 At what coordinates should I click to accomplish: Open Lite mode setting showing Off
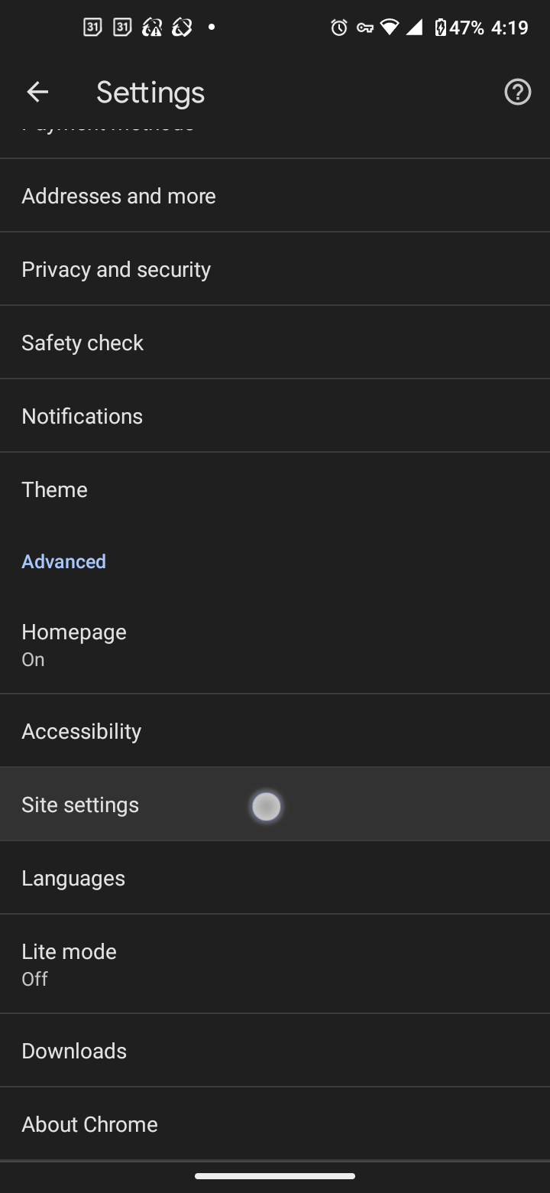coord(275,964)
